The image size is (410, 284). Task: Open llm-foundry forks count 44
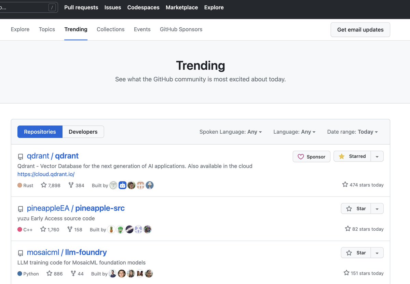tap(77, 273)
